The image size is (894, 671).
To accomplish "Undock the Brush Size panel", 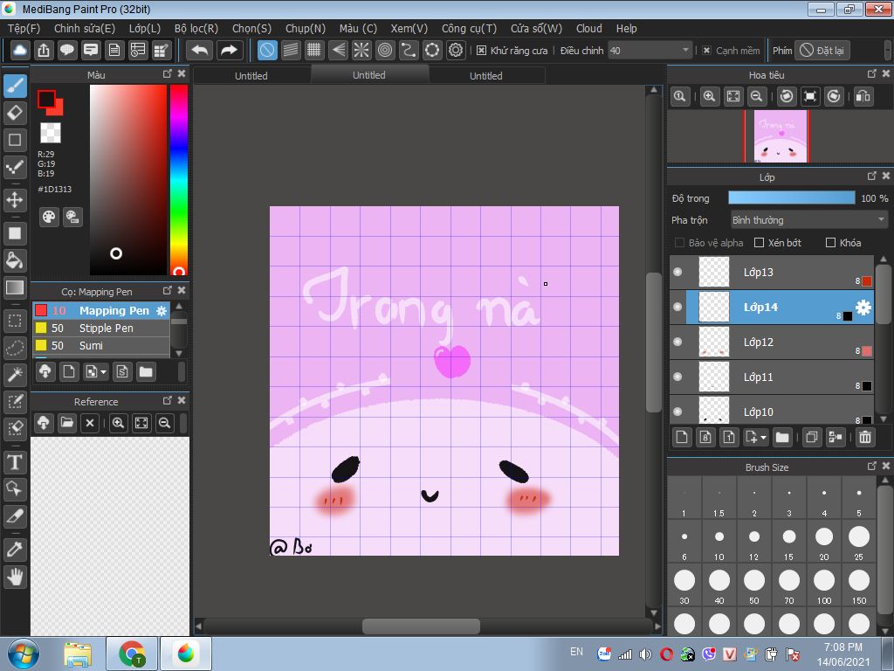I will (872, 467).
